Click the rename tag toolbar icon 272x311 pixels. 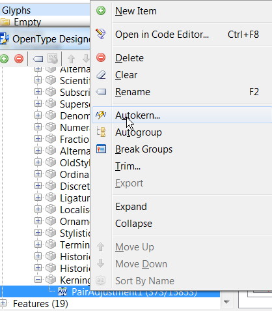pos(38,59)
